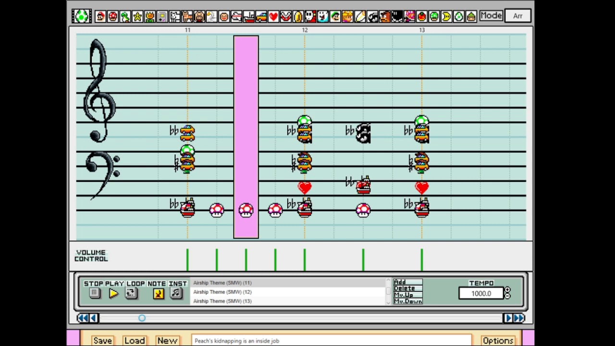Jump to end with double-right arrow
Screen dimensions: 615x346
(x=519, y=318)
